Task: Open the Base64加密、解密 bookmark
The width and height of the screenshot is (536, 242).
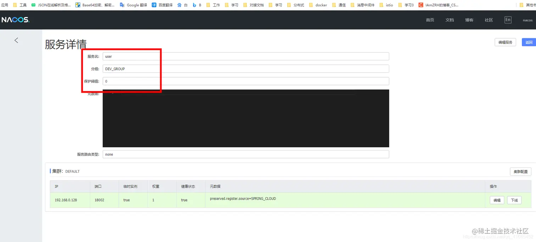Action: click(95, 5)
